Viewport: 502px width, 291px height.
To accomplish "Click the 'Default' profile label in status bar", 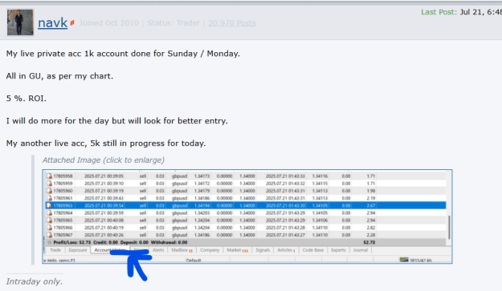I will click(x=194, y=261).
